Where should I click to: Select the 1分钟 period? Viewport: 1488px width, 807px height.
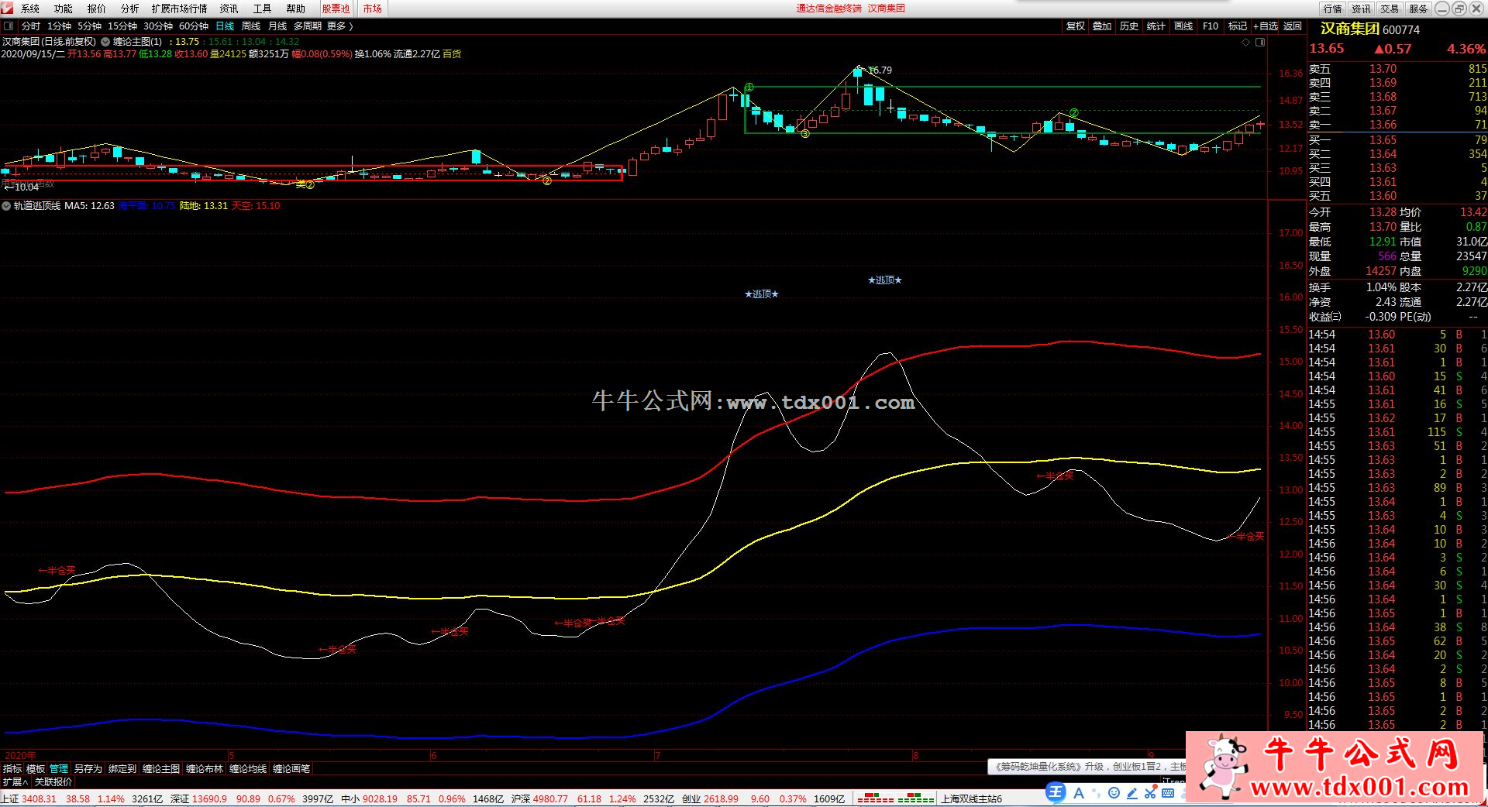point(59,26)
